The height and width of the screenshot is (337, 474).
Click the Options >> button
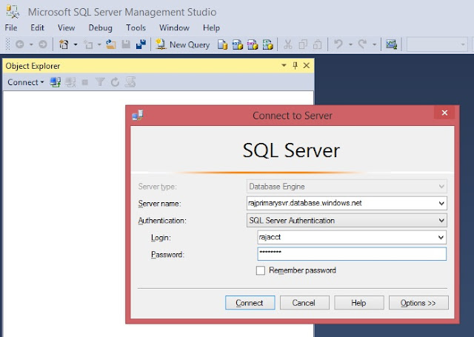coord(418,302)
